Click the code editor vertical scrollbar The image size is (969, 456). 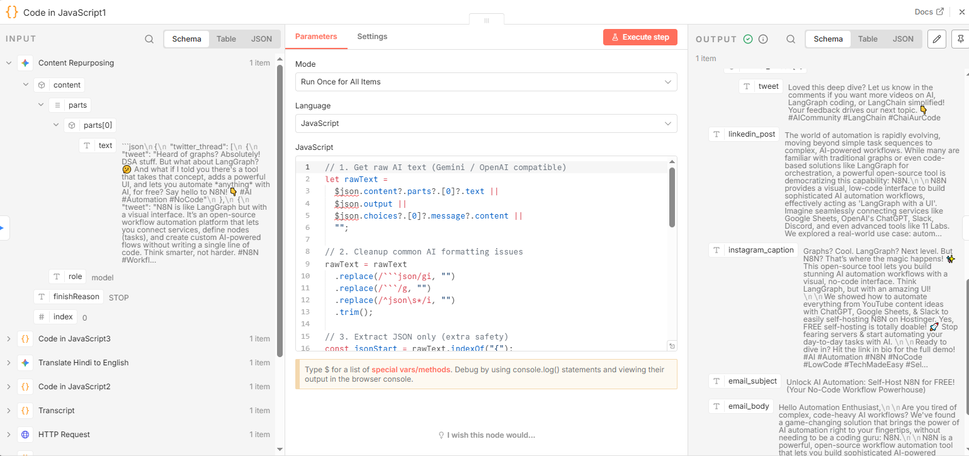coord(672,198)
